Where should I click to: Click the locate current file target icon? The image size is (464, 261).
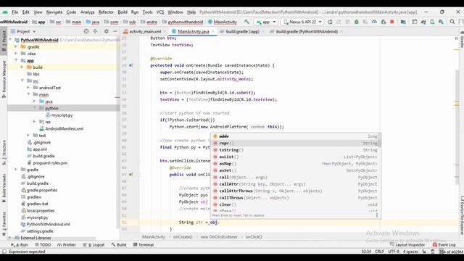[x=86, y=31]
